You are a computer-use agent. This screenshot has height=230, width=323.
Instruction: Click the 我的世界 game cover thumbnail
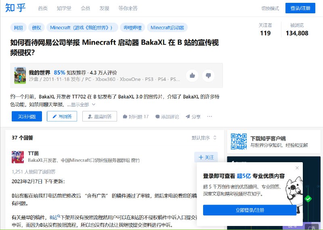pos(20,75)
